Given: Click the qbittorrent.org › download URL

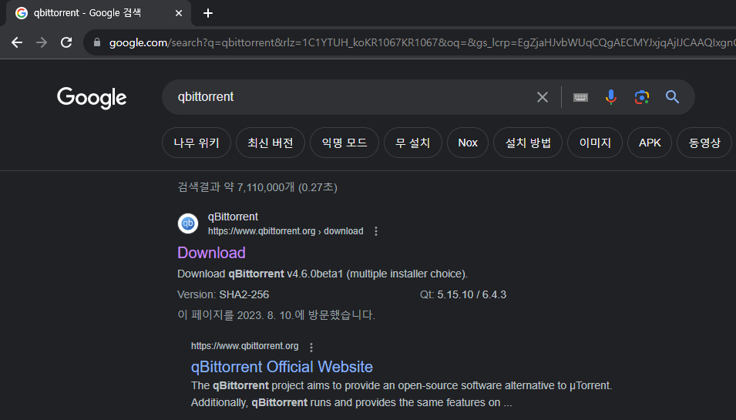Looking at the screenshot, I should (x=285, y=231).
